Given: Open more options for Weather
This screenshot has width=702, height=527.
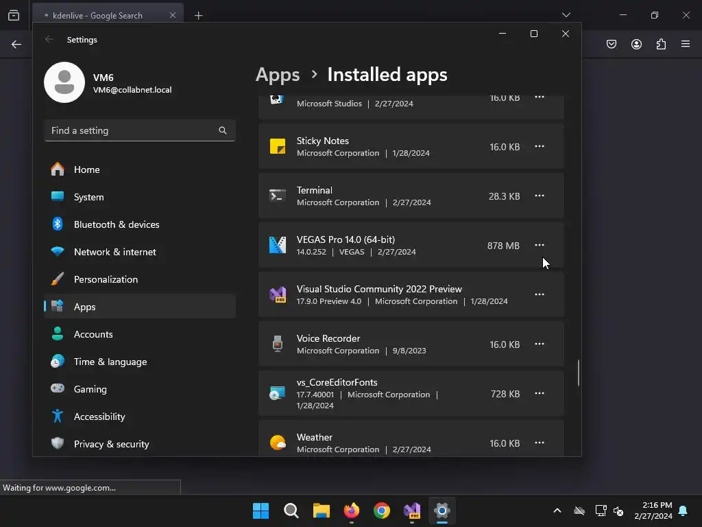Looking at the screenshot, I should click(540, 443).
